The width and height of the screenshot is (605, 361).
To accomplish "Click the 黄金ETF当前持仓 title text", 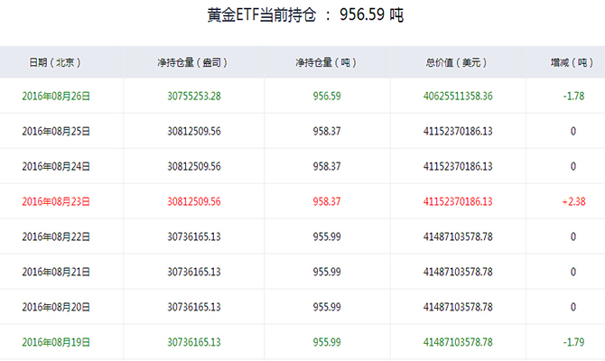I will click(262, 15).
